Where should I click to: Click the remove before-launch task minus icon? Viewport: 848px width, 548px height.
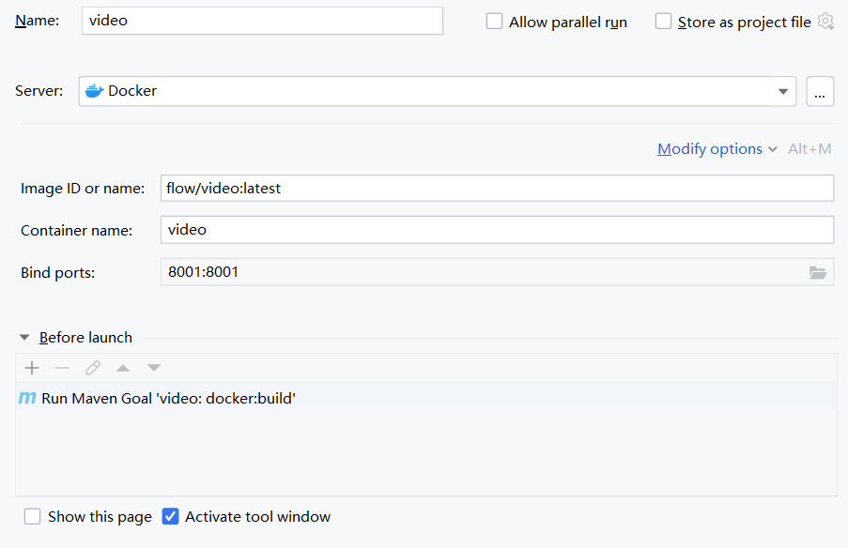(x=62, y=368)
